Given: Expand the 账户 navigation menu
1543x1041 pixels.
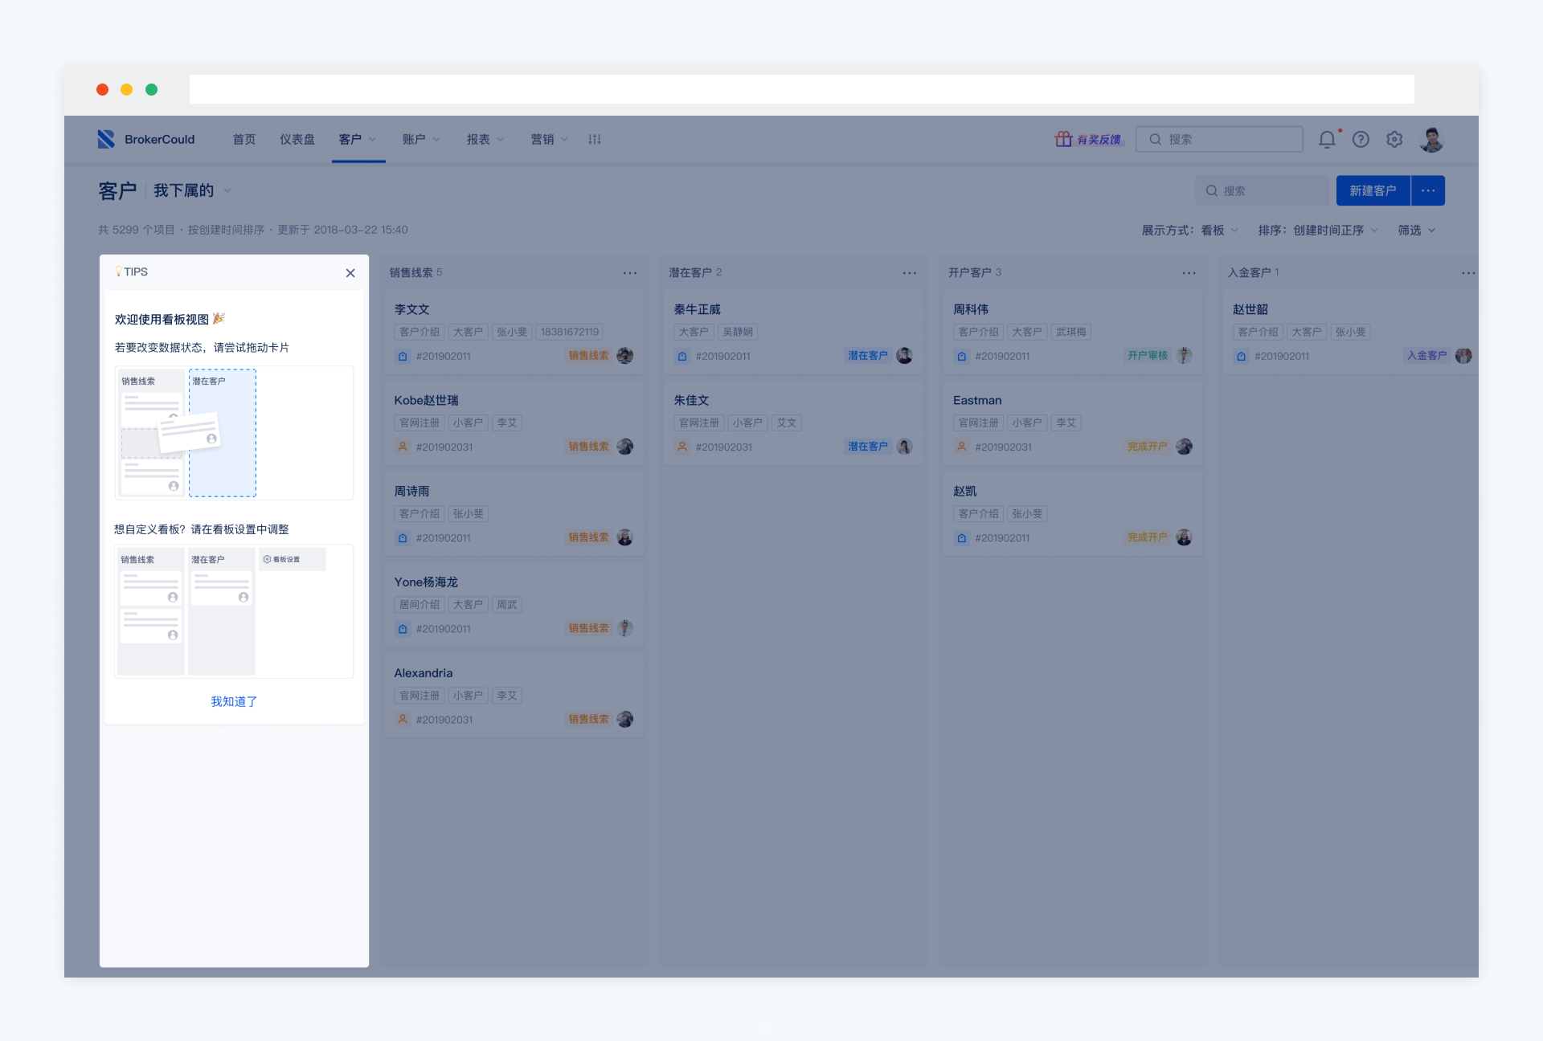Looking at the screenshot, I should [x=421, y=139].
